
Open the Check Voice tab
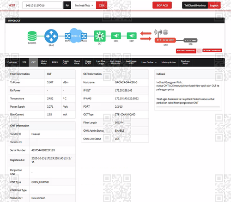coord(77,62)
